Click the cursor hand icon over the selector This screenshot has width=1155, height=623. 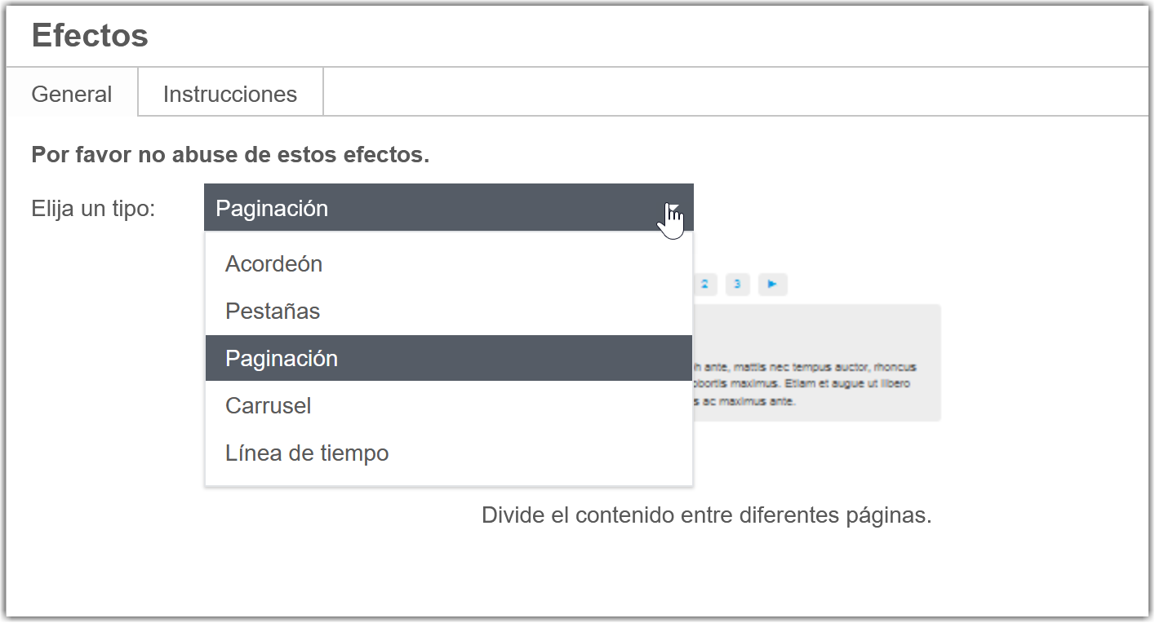(671, 219)
